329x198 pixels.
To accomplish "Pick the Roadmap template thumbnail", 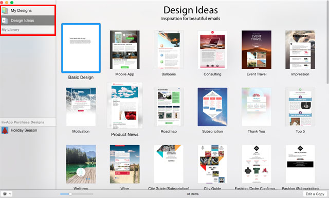I will coord(169,107).
